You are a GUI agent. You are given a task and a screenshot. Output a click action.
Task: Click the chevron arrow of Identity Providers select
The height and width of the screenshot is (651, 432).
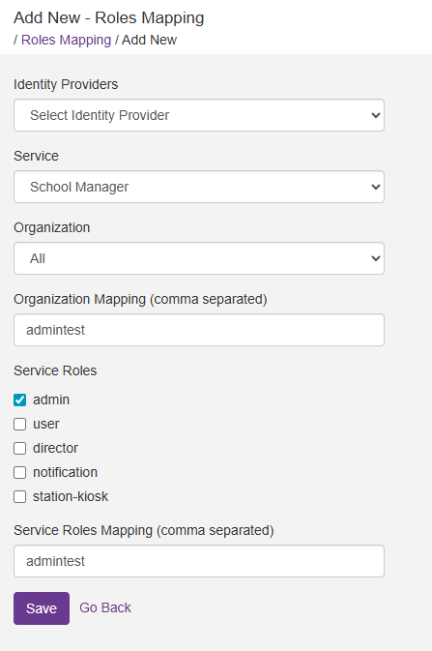pos(376,115)
